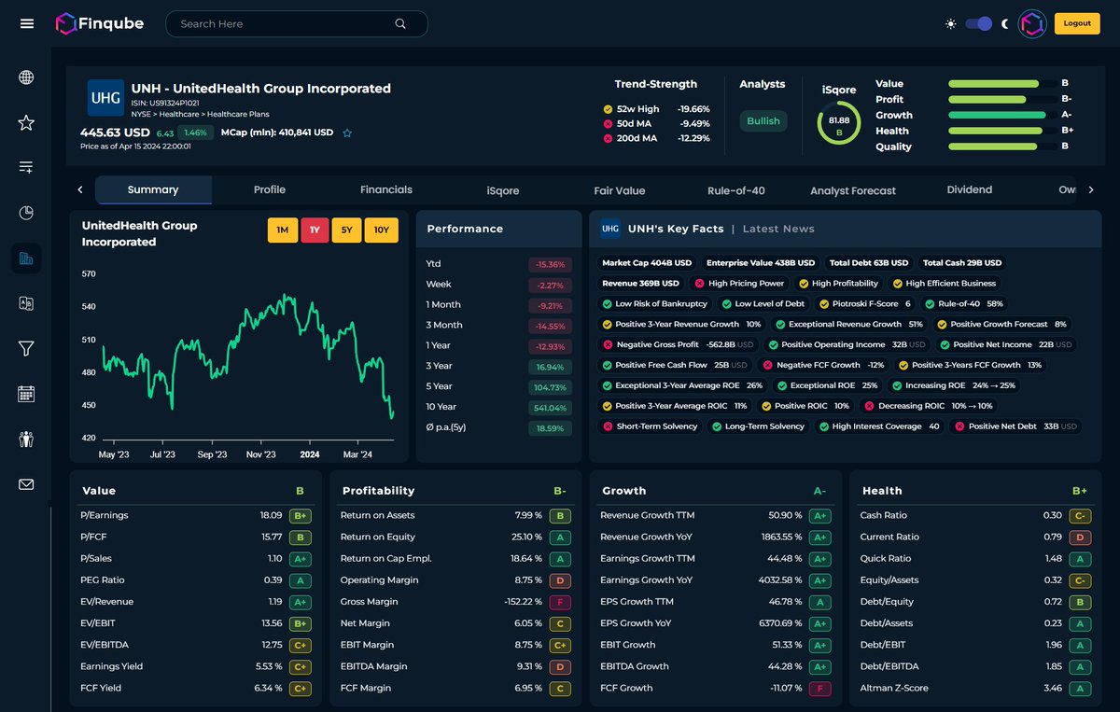Screen dimensions: 1120x712
Task: Click the star next to MCap value
Action: pyautogui.click(x=347, y=133)
